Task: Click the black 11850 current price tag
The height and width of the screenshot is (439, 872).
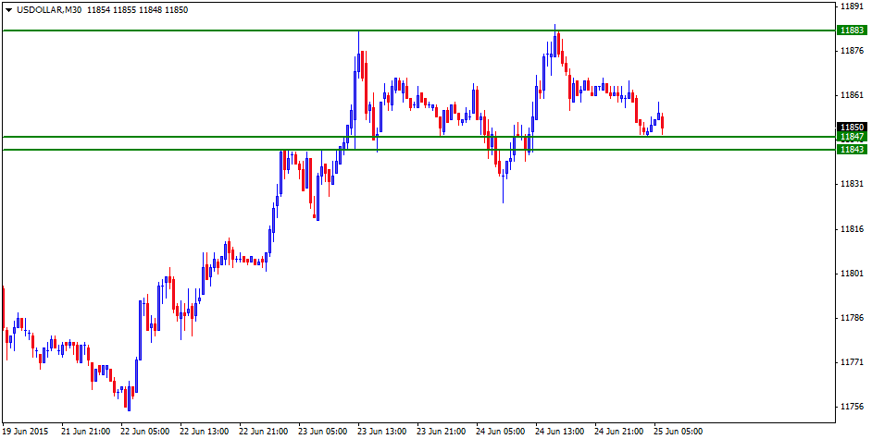Action: pyautogui.click(x=852, y=127)
